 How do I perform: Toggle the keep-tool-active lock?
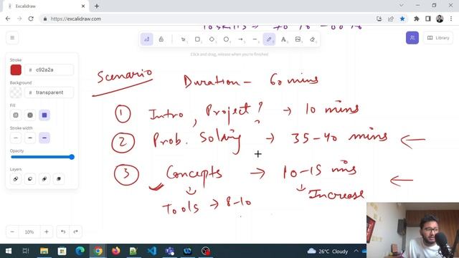(x=161, y=39)
